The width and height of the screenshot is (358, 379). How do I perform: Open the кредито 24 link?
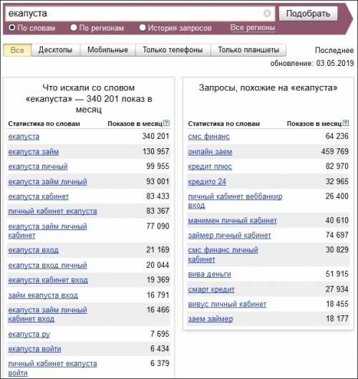(x=207, y=182)
